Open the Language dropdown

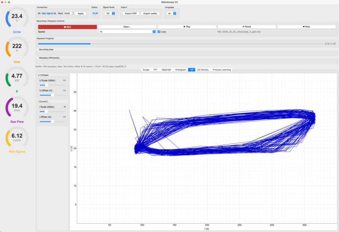tap(171, 14)
